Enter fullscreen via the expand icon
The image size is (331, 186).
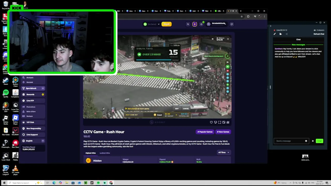coord(220,122)
